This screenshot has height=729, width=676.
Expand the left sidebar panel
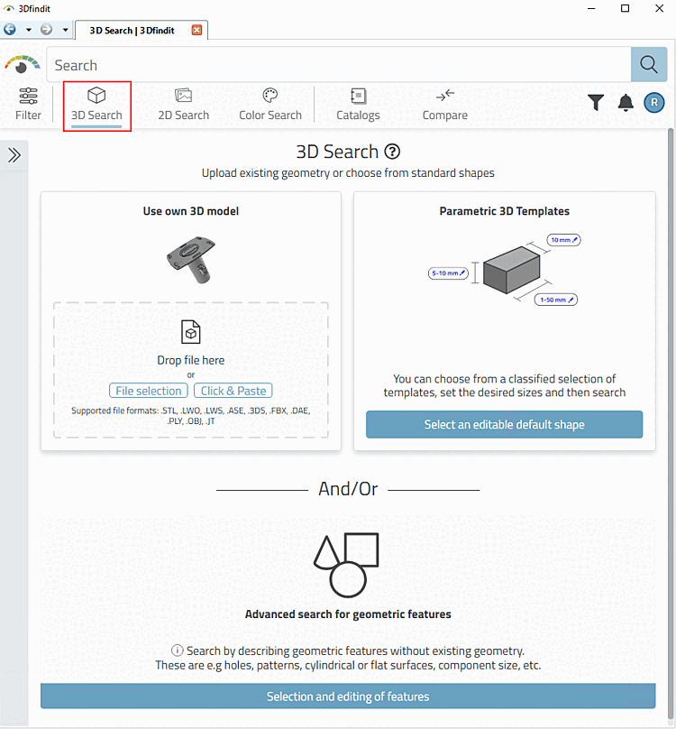click(14, 155)
